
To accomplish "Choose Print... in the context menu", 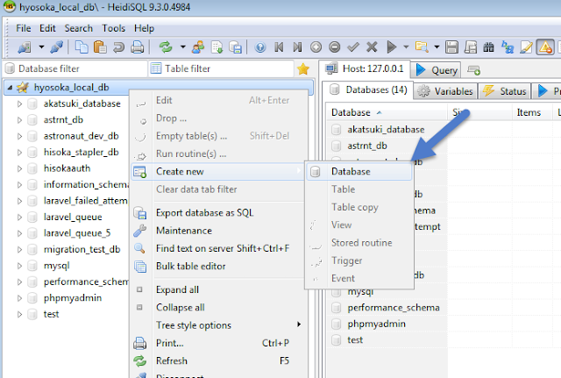I will pos(218,343).
